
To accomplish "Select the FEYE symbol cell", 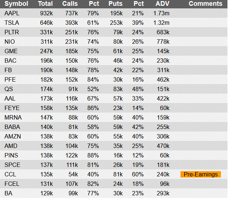I will click(x=12, y=108).
